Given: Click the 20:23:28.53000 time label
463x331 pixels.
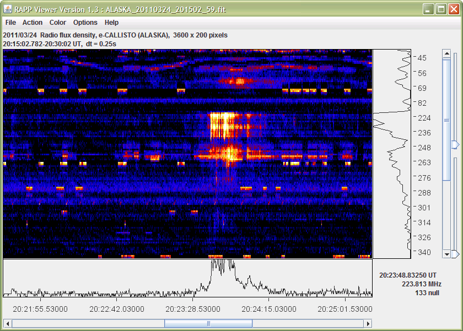Looking at the screenshot, I should coord(193,309).
